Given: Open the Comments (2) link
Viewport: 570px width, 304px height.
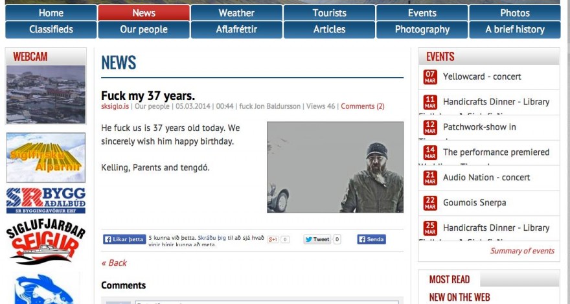Looking at the screenshot, I should [x=363, y=106].
